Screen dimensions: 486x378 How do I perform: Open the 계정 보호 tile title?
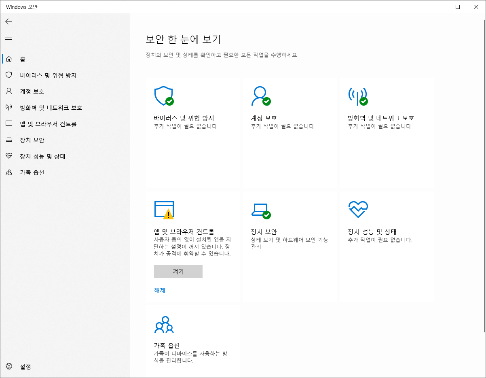click(264, 118)
